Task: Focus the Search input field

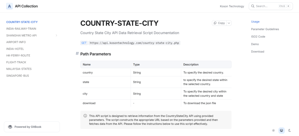Action: coord(266,6)
